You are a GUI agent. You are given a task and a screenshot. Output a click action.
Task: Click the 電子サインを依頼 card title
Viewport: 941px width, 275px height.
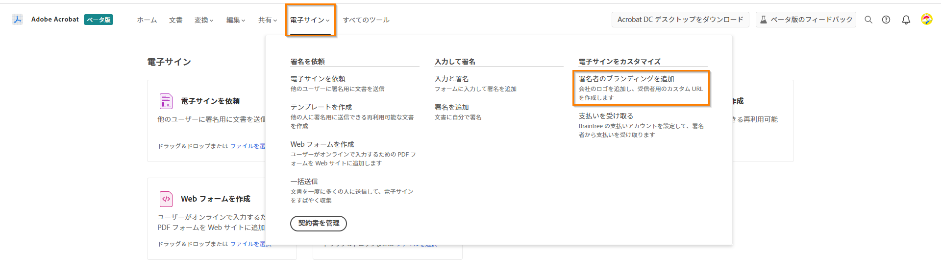210,101
